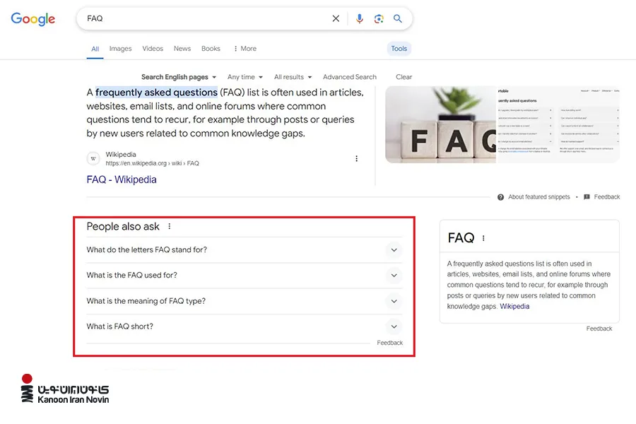
Task: Click Clear to reset search filters
Action: pos(404,77)
